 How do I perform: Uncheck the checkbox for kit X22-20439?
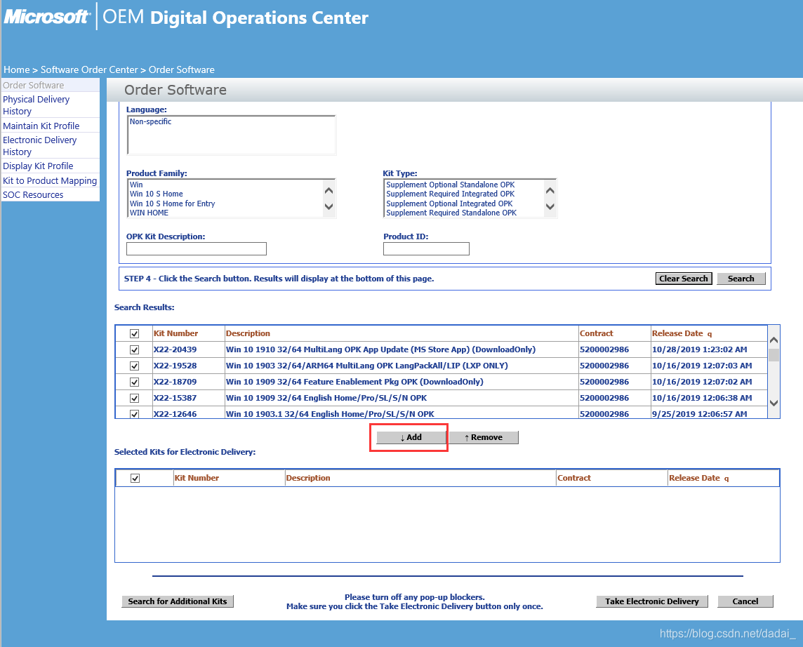click(x=134, y=349)
